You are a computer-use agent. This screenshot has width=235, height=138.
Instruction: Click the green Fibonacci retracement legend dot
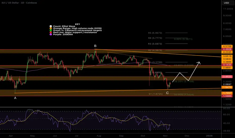point(51,30)
